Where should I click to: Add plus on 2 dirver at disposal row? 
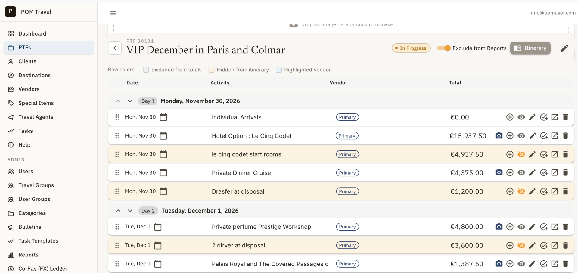click(510, 245)
